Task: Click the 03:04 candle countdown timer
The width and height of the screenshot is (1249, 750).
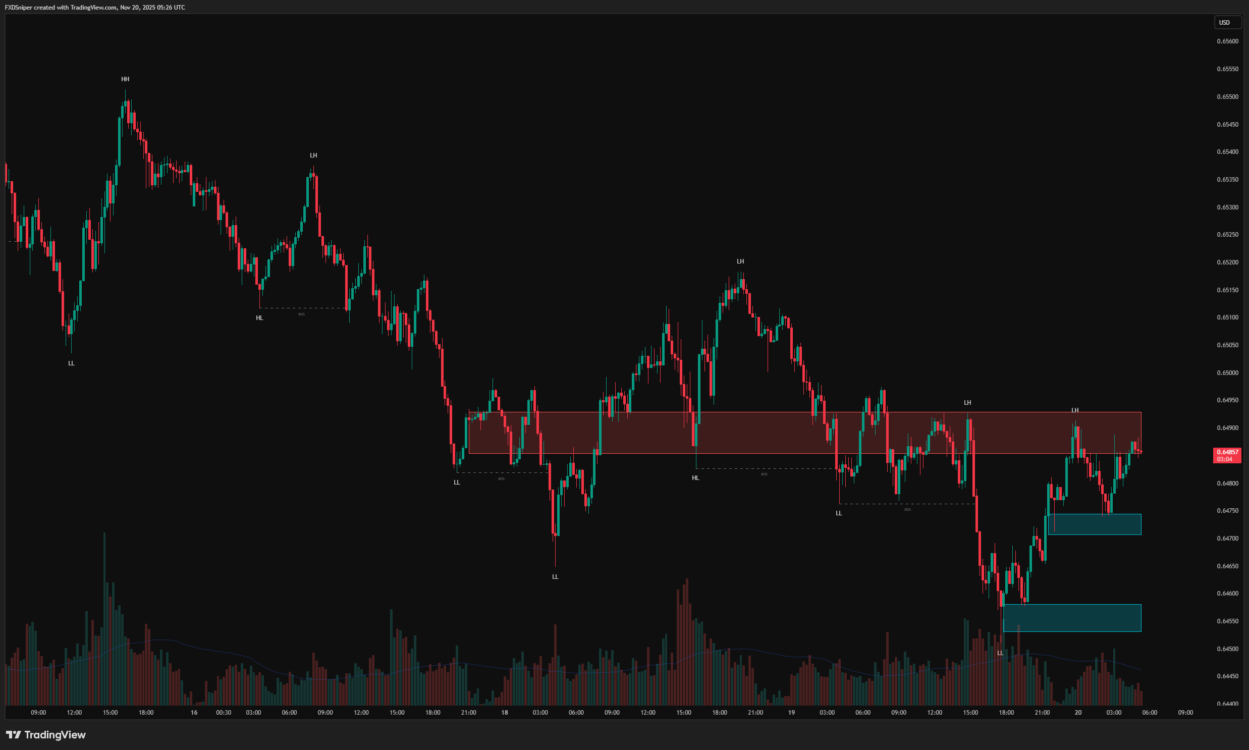Action: (1224, 459)
